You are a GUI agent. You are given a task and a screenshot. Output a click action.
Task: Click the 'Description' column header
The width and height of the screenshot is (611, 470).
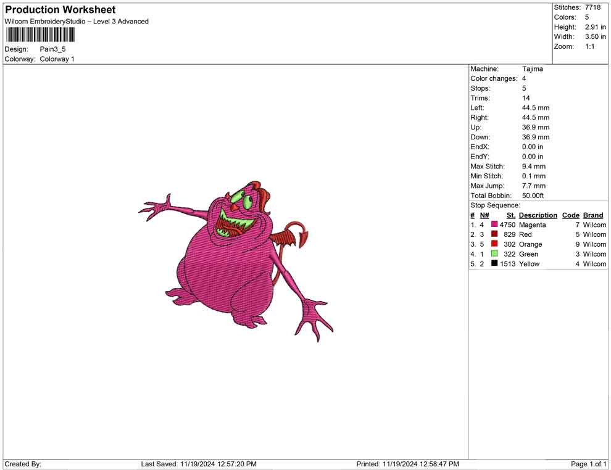(x=538, y=215)
